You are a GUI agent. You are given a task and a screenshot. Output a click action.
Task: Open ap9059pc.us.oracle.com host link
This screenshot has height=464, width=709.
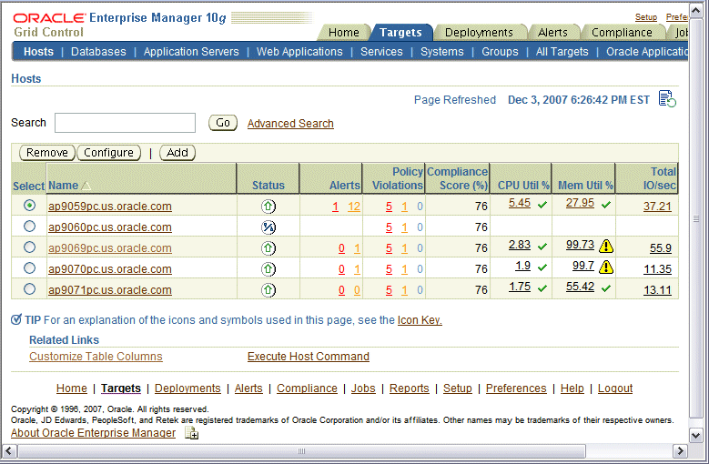coord(110,207)
